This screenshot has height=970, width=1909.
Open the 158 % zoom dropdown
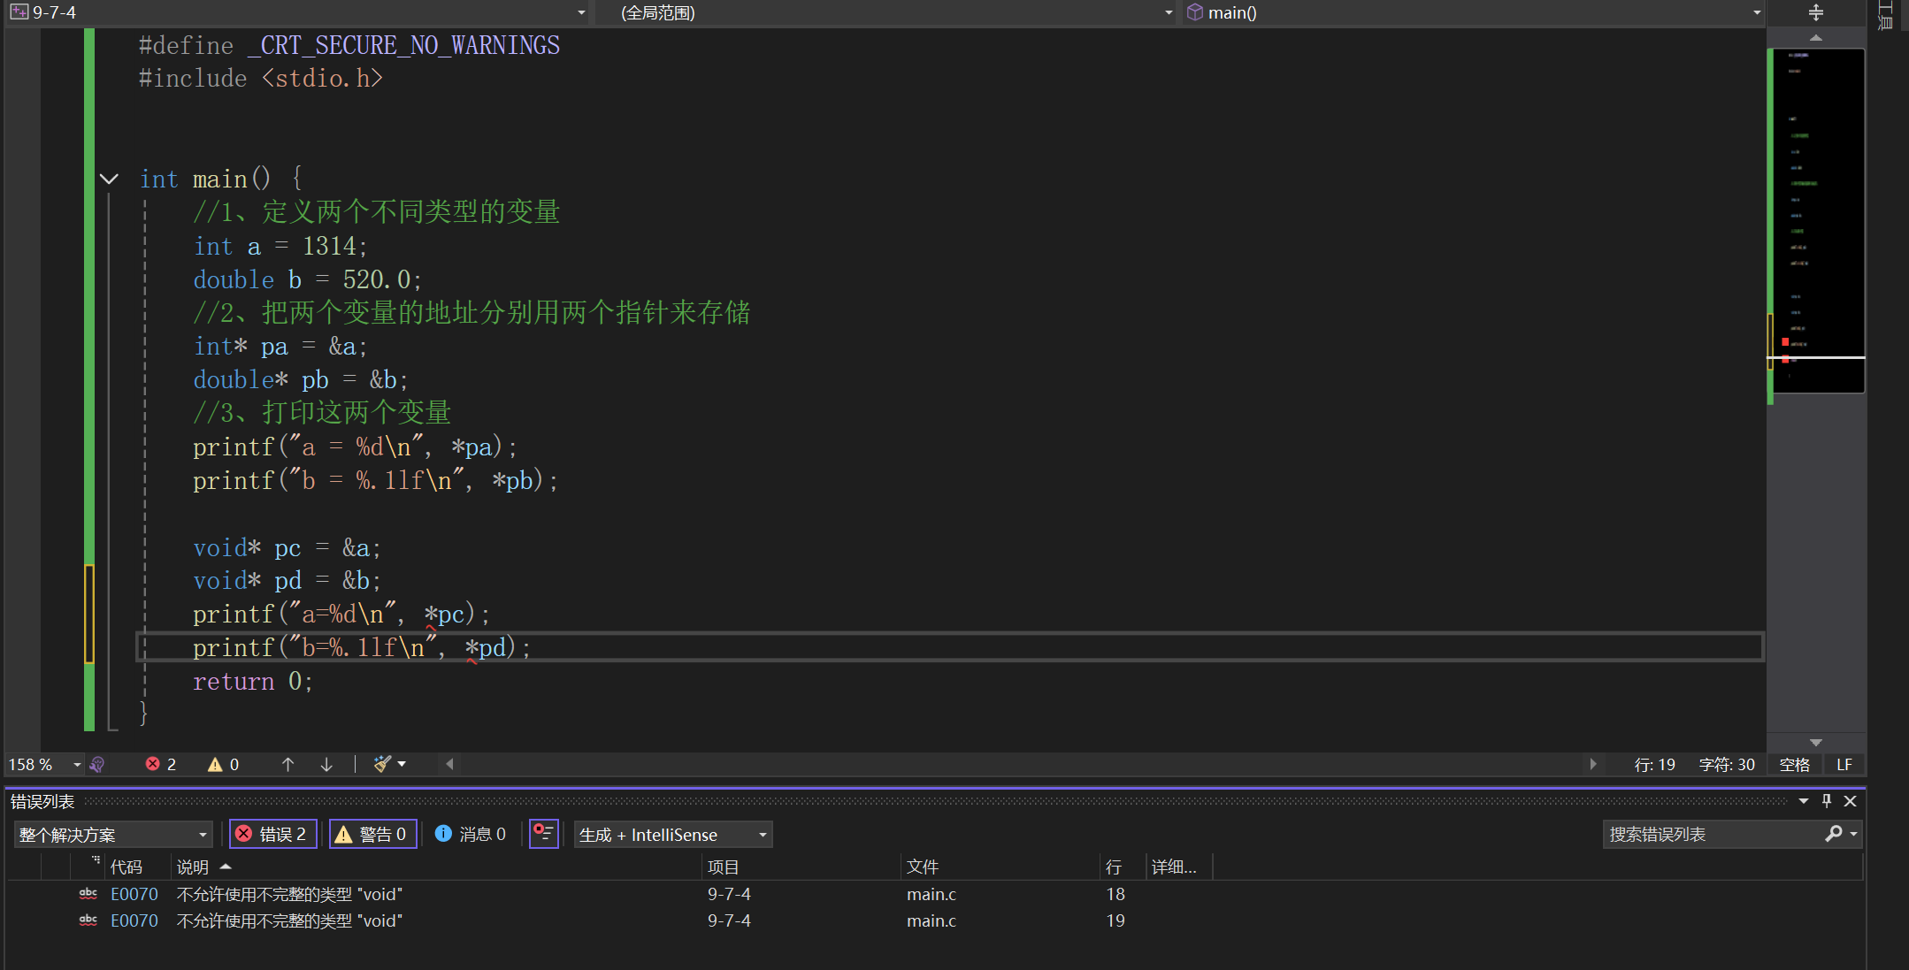[77, 765]
